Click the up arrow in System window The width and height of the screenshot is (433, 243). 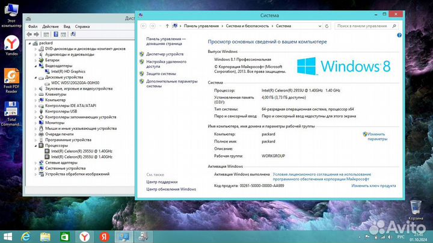point(167,26)
